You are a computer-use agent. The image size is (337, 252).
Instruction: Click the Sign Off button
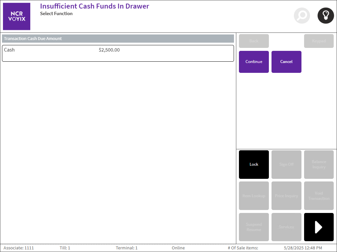tap(286, 164)
